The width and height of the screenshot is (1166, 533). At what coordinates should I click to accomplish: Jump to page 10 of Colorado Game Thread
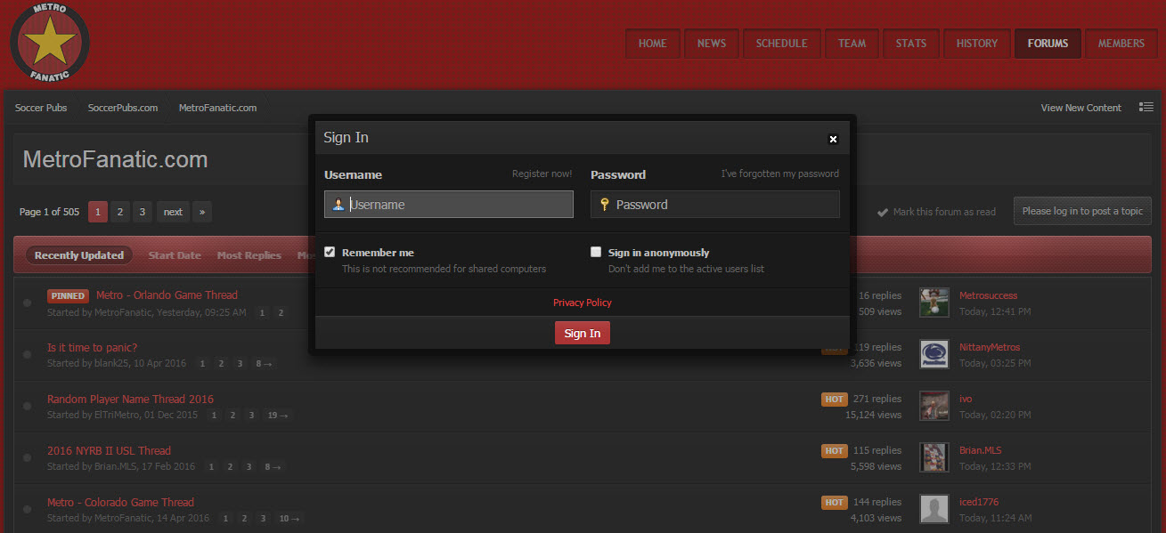[289, 519]
